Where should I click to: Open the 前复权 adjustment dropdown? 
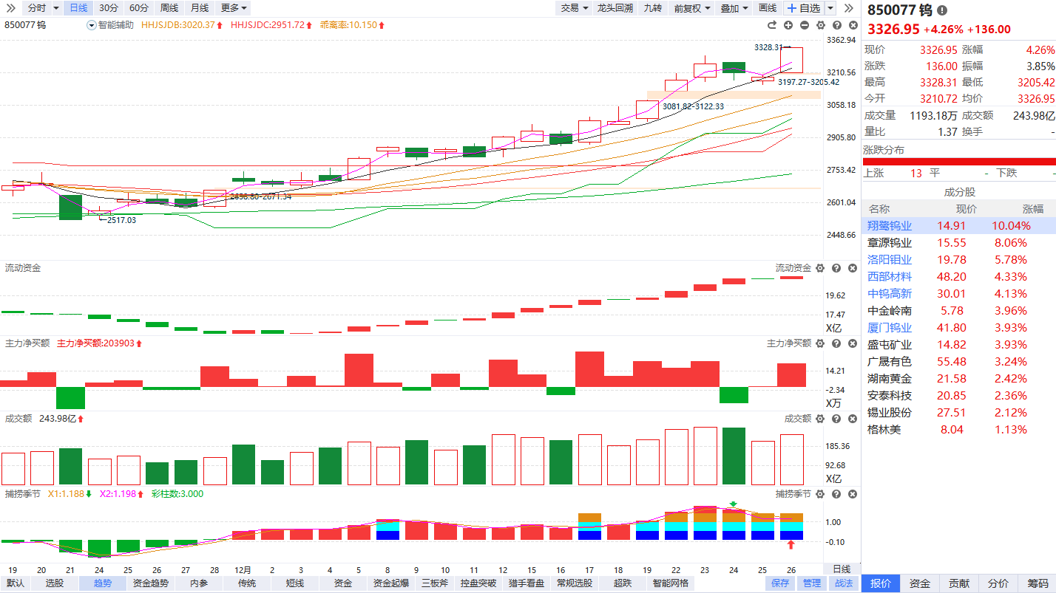point(691,8)
